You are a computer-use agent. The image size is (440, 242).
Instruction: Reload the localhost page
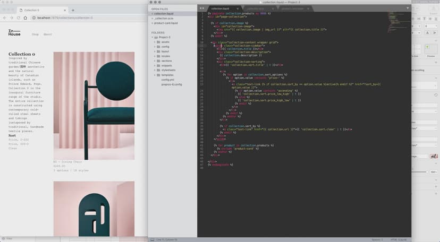pos(19,18)
